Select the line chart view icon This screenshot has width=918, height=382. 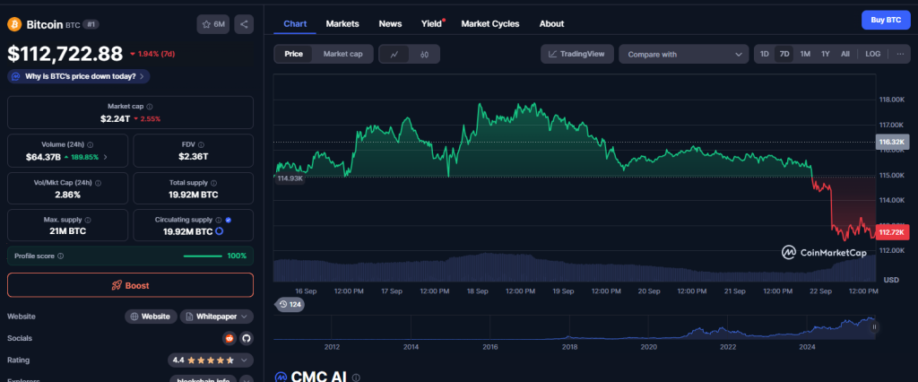coord(394,55)
